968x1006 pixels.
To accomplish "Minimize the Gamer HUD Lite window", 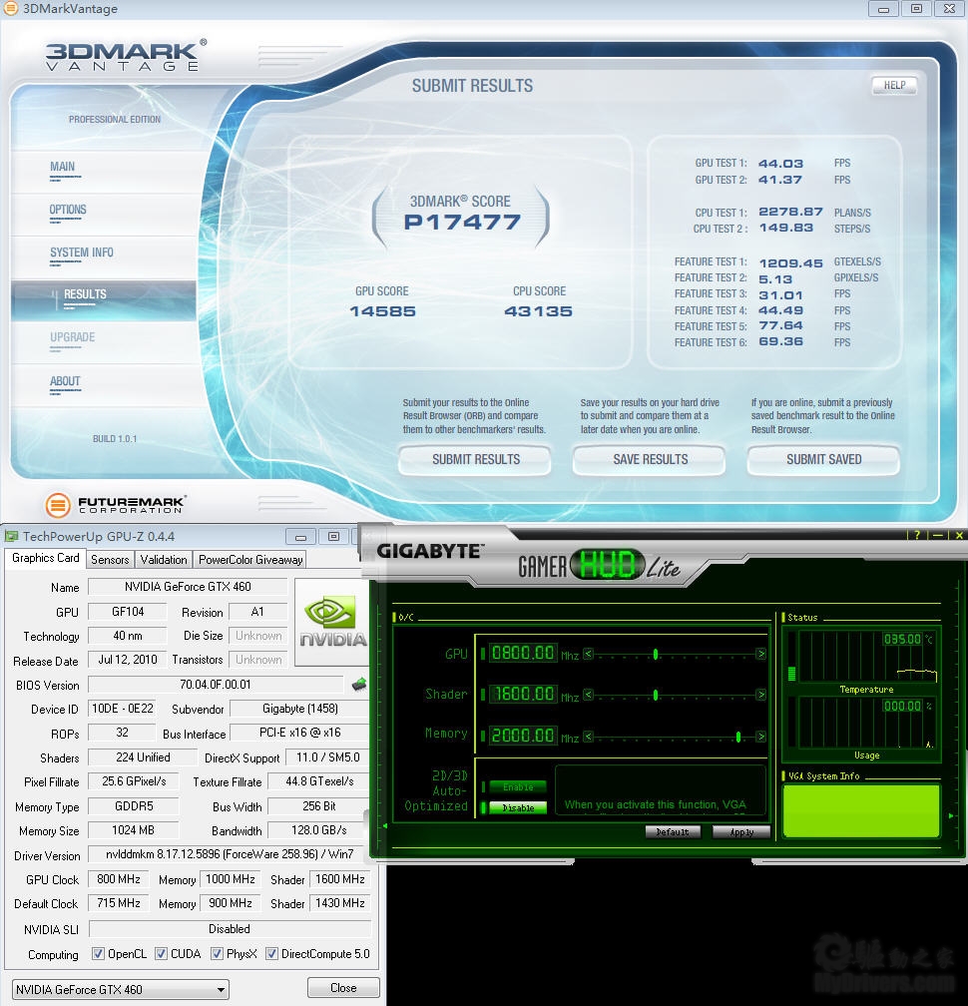I will click(938, 535).
